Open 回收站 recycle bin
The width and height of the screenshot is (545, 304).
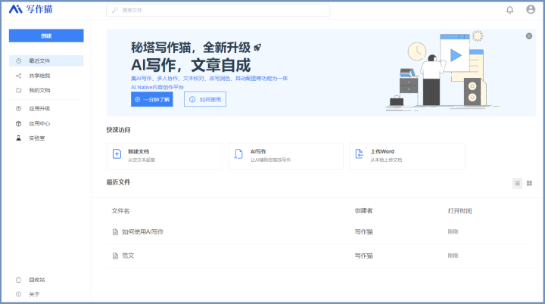(x=37, y=280)
